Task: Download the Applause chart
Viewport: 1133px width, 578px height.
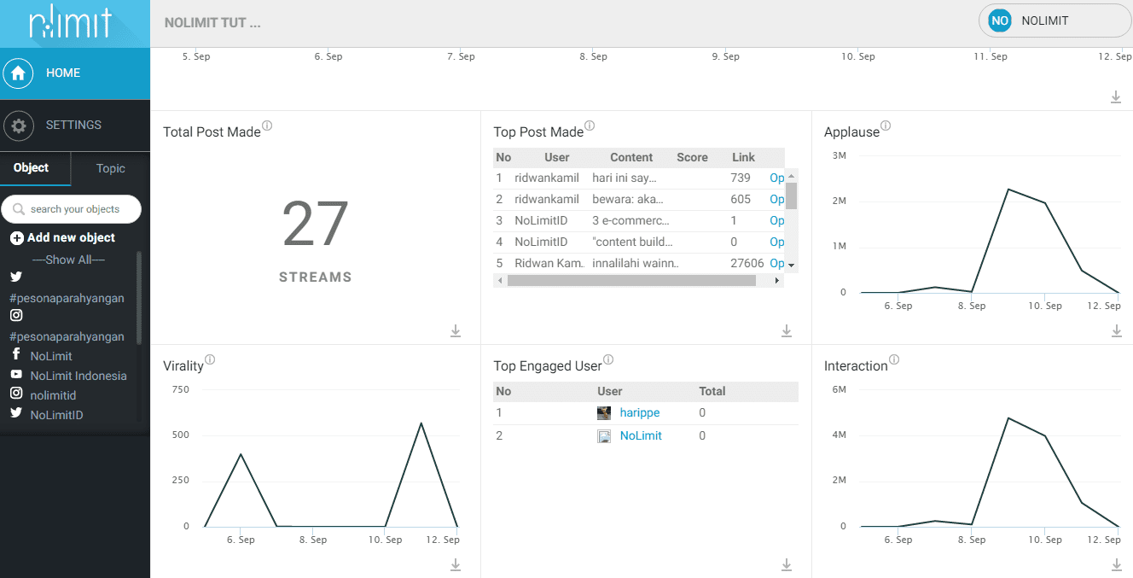Action: click(1117, 330)
